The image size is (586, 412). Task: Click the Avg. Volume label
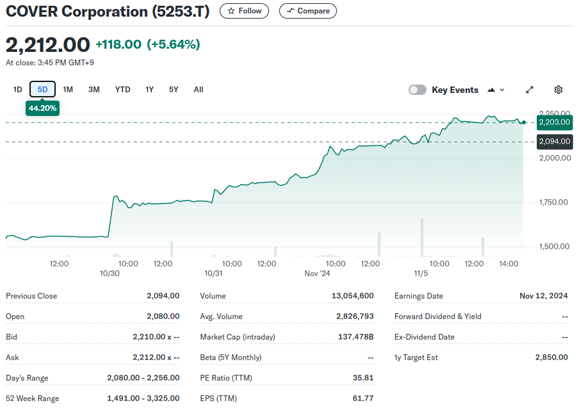point(221,317)
